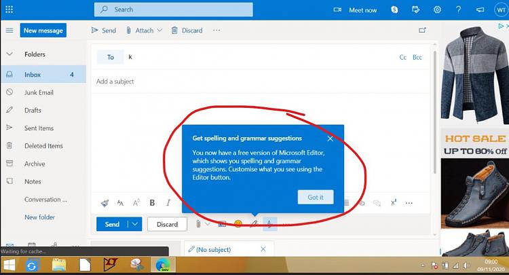The image size is (509, 275).
Task: Toggle bold formatting
Action: pyautogui.click(x=152, y=203)
